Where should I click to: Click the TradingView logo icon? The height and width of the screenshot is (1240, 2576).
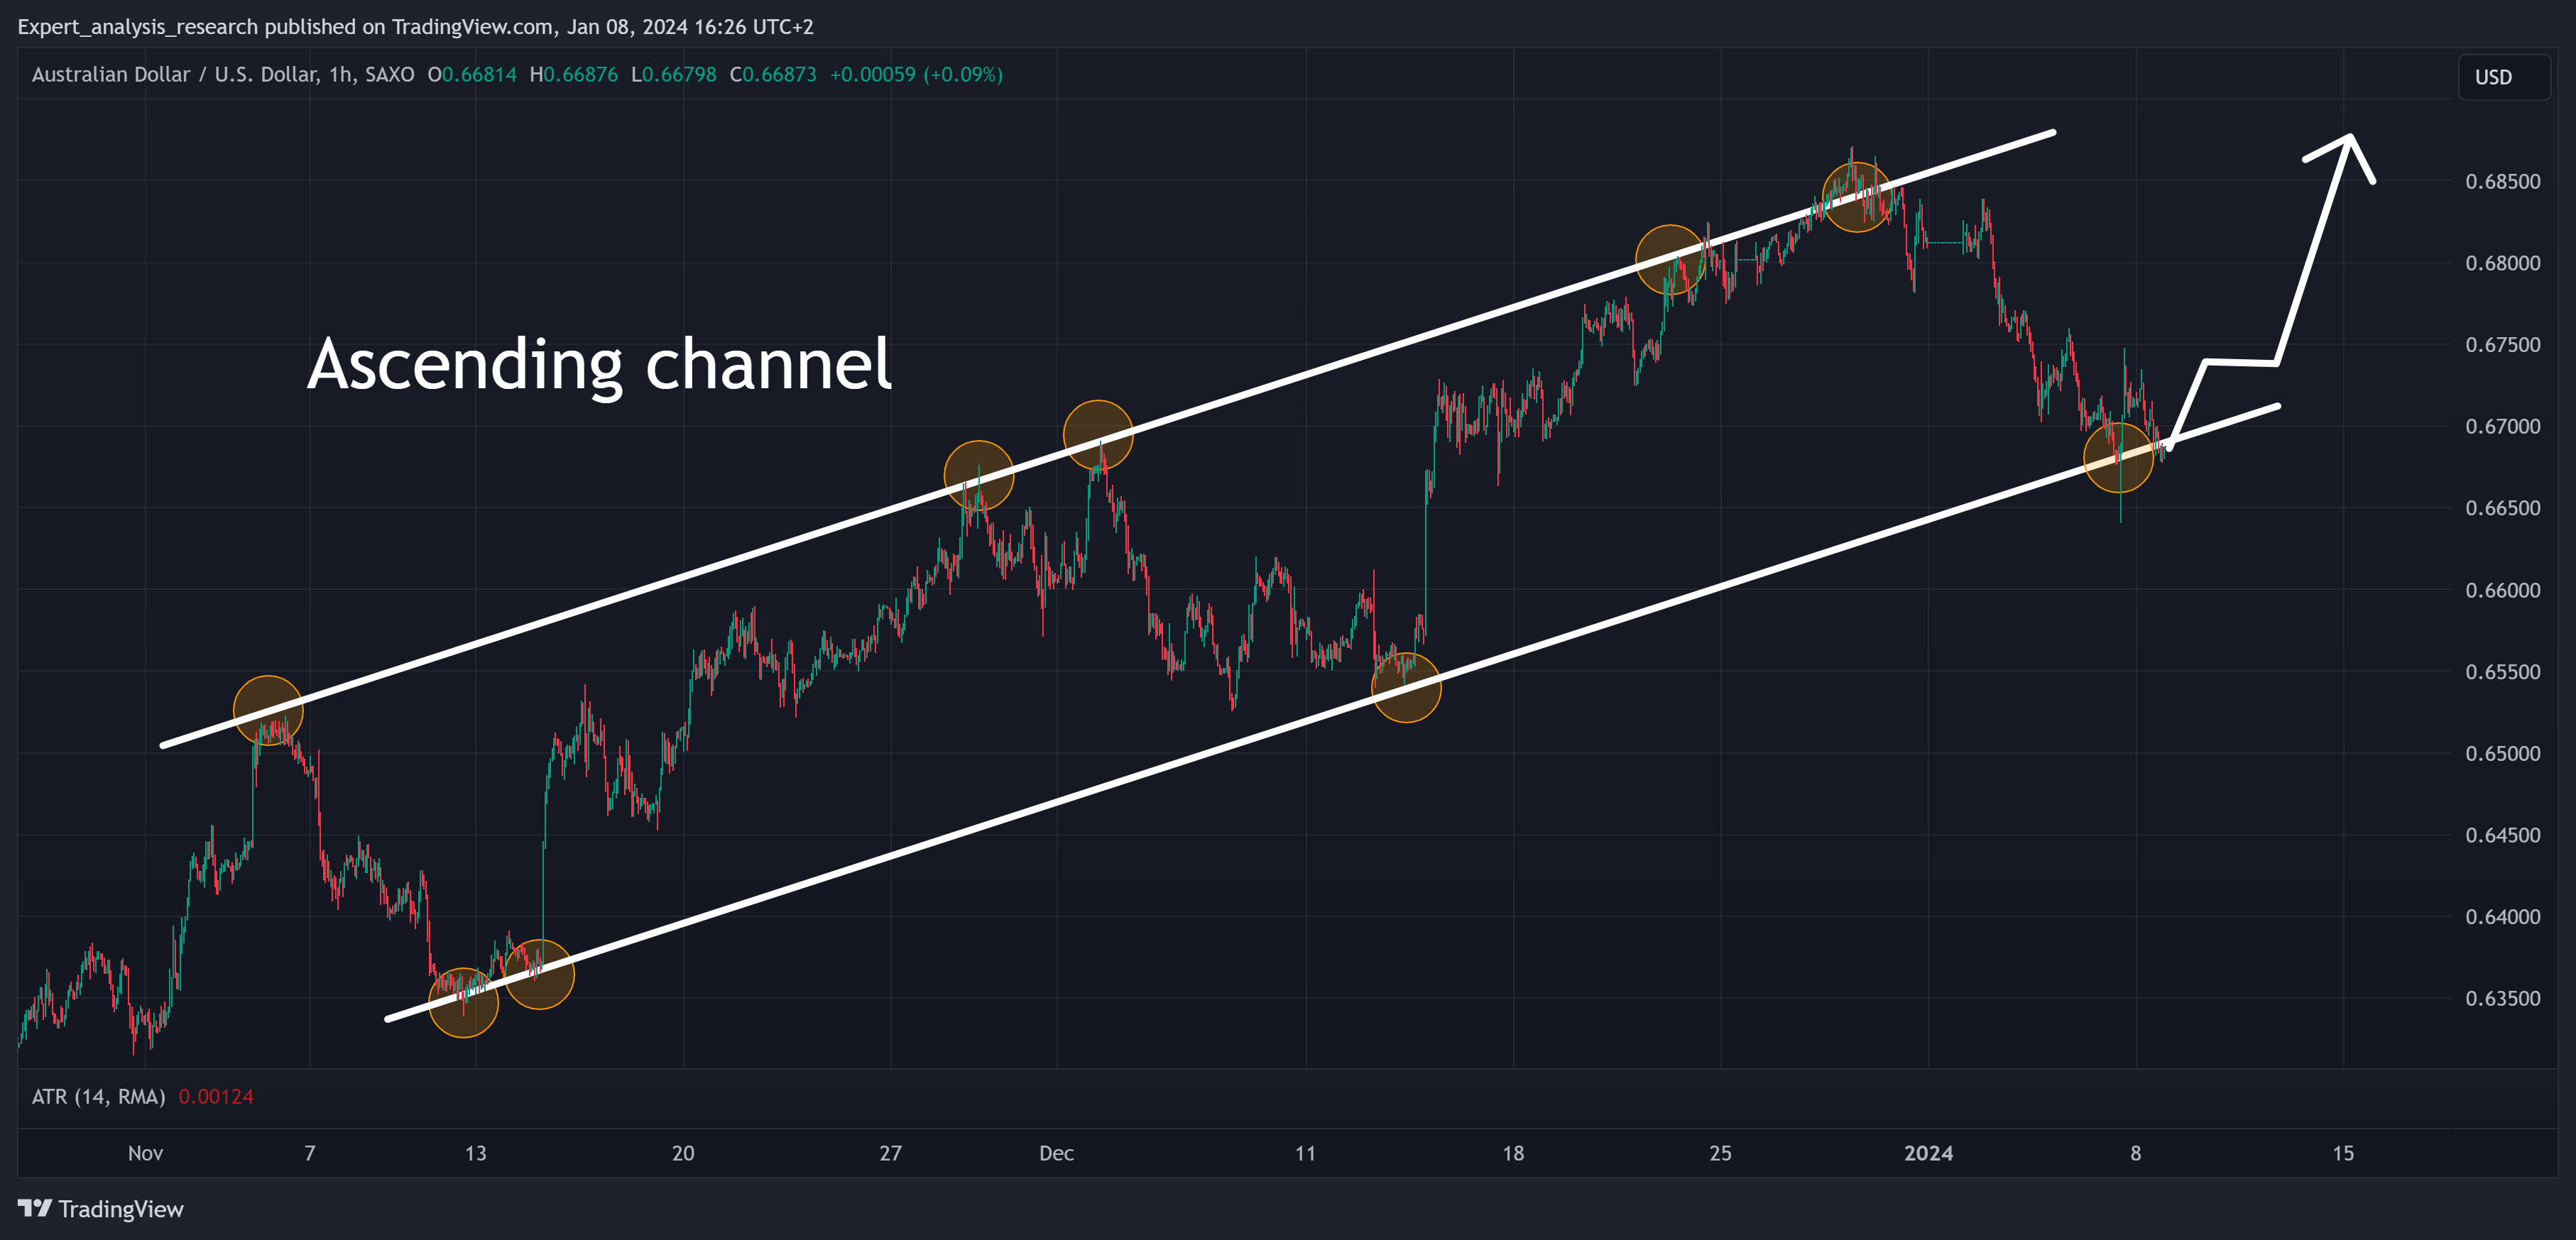click(x=34, y=1208)
